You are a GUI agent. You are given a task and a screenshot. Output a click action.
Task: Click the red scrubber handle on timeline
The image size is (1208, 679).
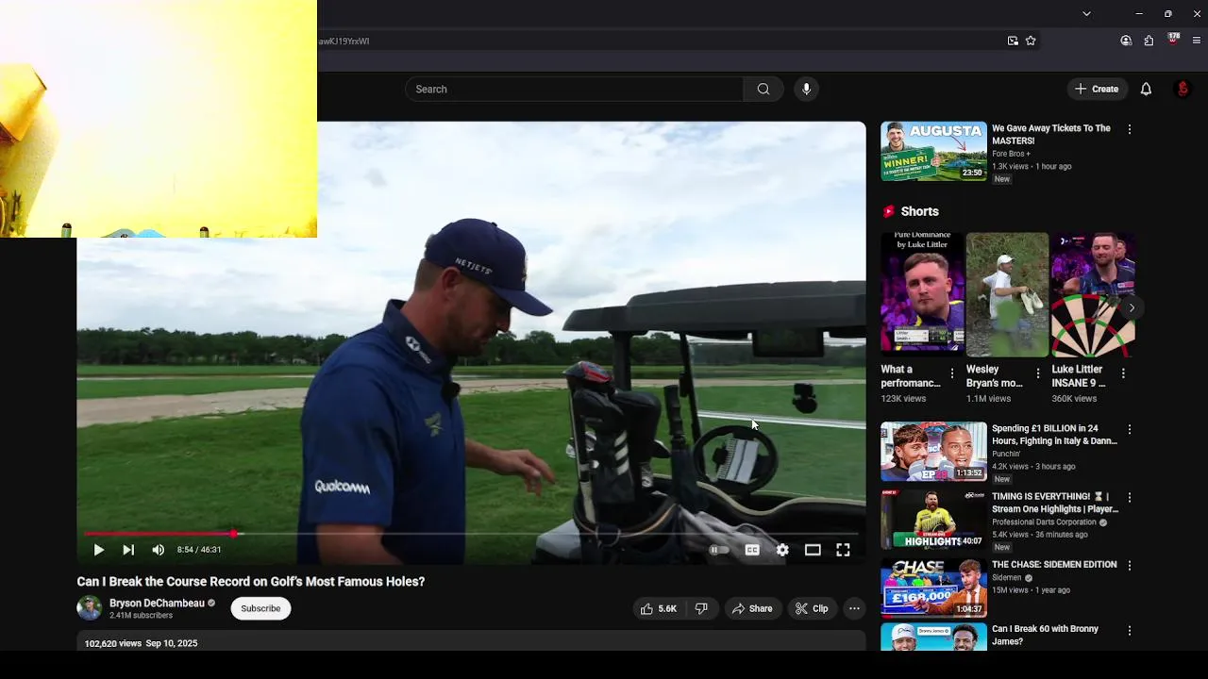[234, 534]
